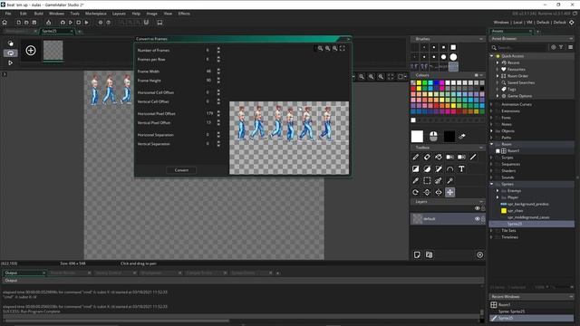Screen dimensions: 580x326
Task: Toggle visibility of default layer
Action: 478,219
